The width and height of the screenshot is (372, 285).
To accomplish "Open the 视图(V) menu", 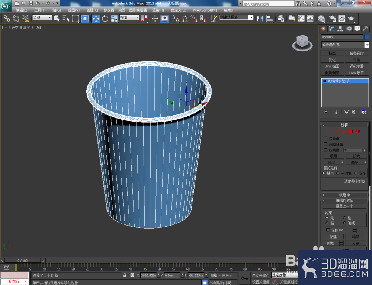I will [74, 10].
